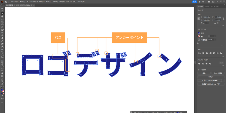Apply Pathfinder Exclude

click(210, 63)
